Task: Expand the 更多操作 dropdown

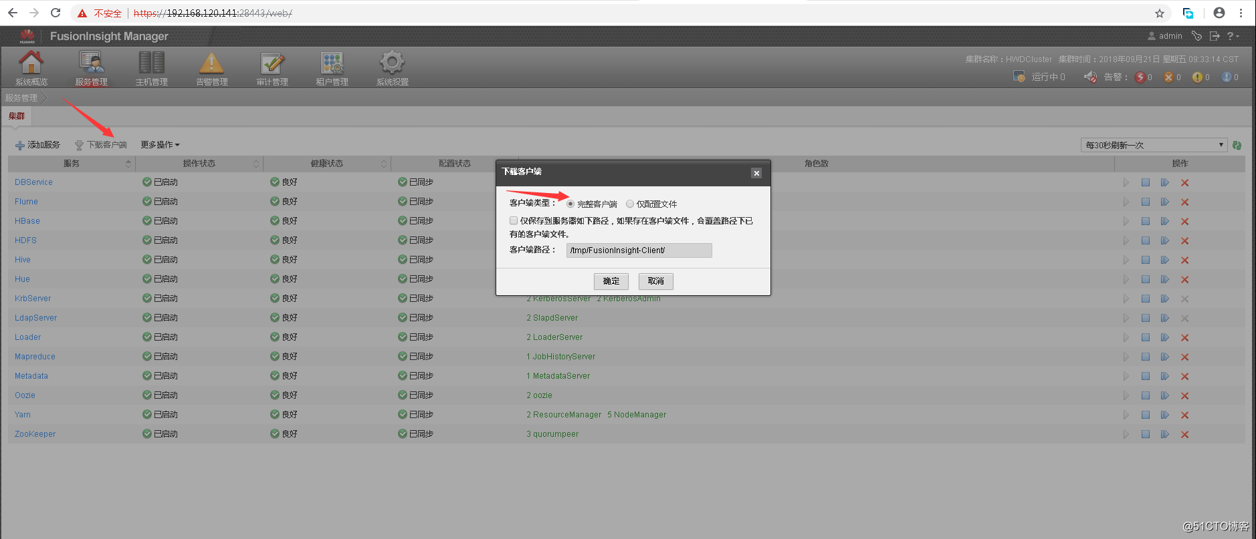Action: coord(160,145)
